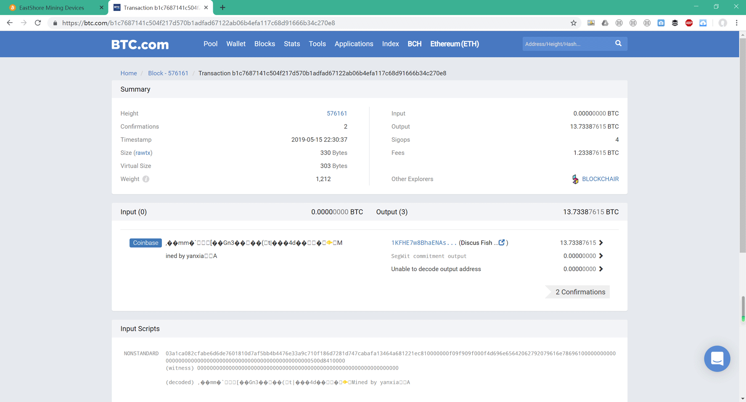Open the live chat bubble button
Viewport: 746px width, 402px height.
tap(717, 359)
